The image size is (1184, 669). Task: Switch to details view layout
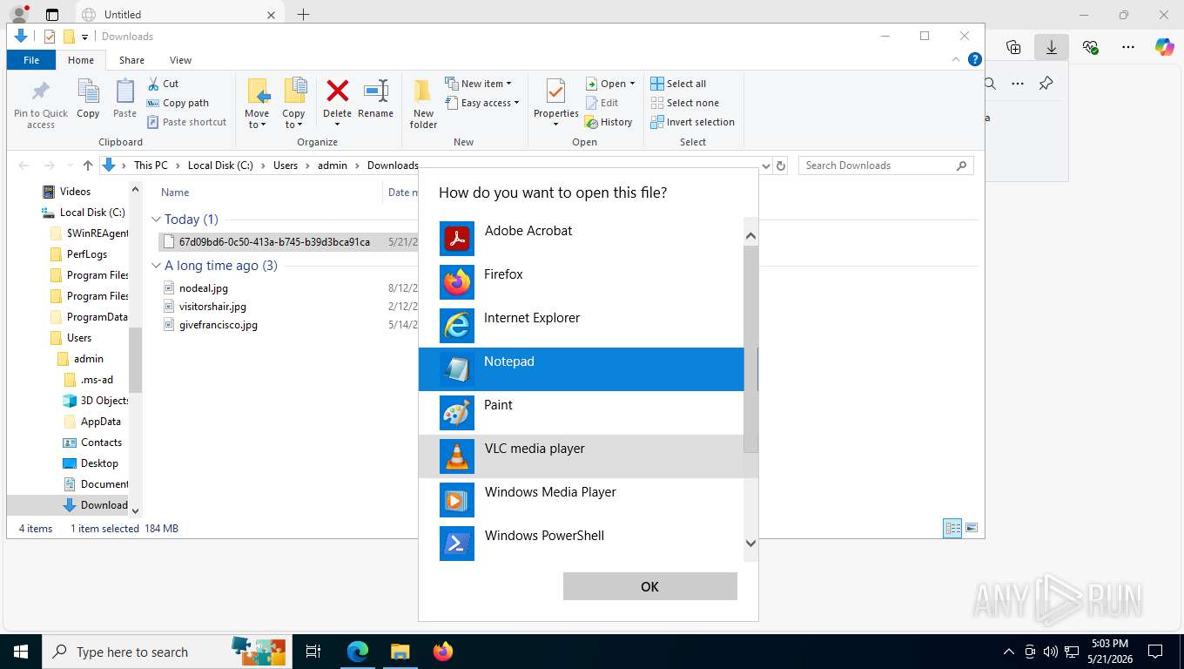pos(953,528)
